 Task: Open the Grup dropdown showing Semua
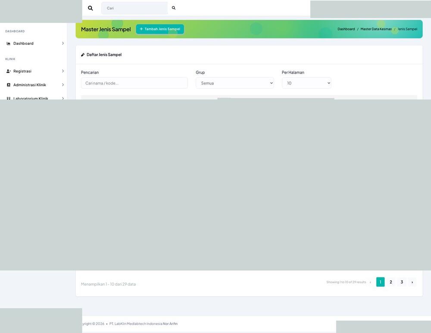point(235,83)
